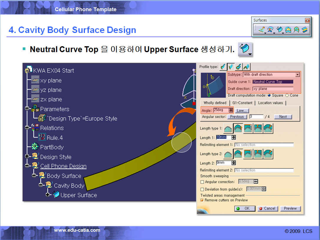The width and height of the screenshot is (320, 240).
Task: Click the Rule.4 icon in tree
Action: 42,137
